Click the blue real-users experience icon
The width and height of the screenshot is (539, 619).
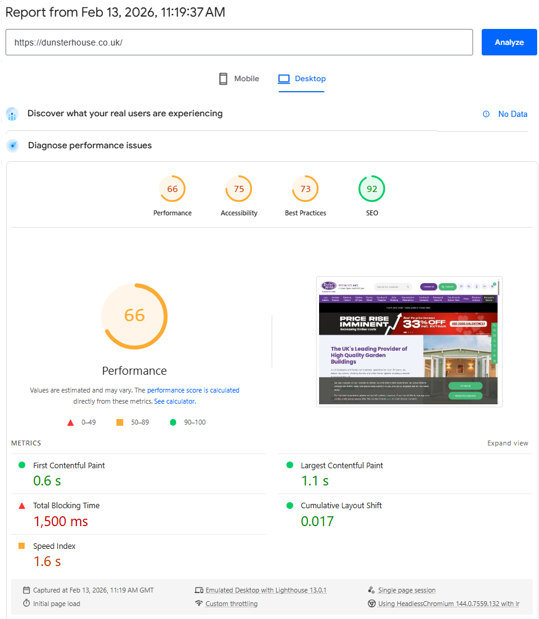(12, 114)
